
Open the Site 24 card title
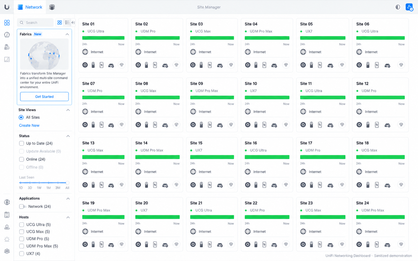(362, 203)
